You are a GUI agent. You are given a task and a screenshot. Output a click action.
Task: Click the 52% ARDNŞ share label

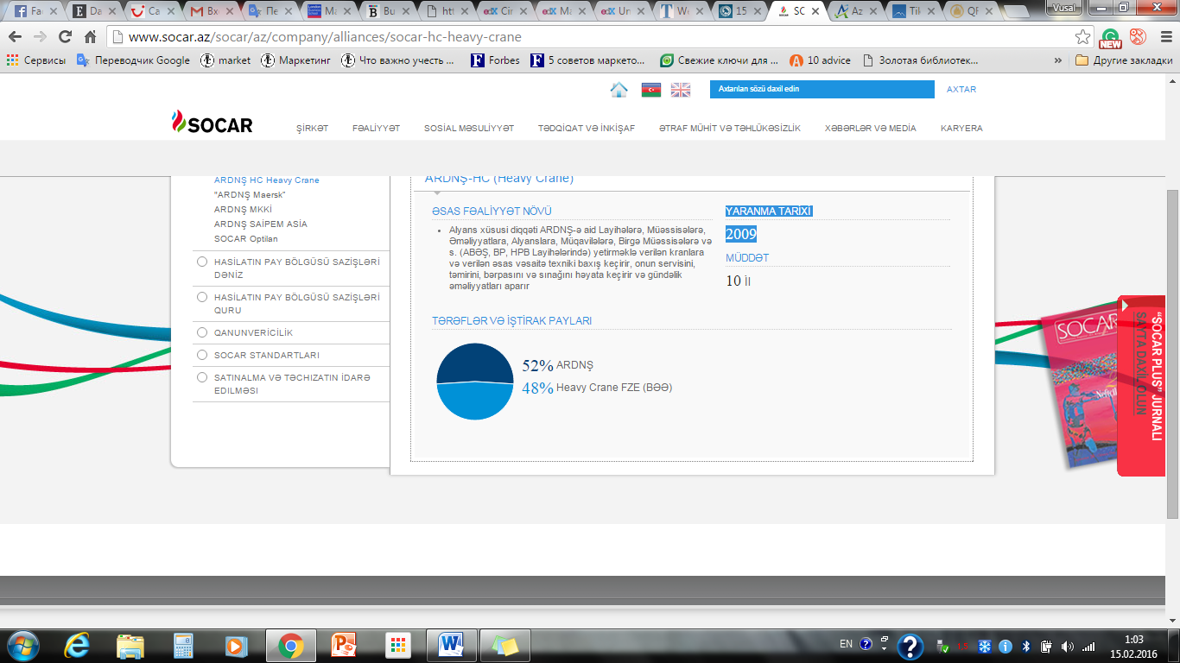click(558, 365)
